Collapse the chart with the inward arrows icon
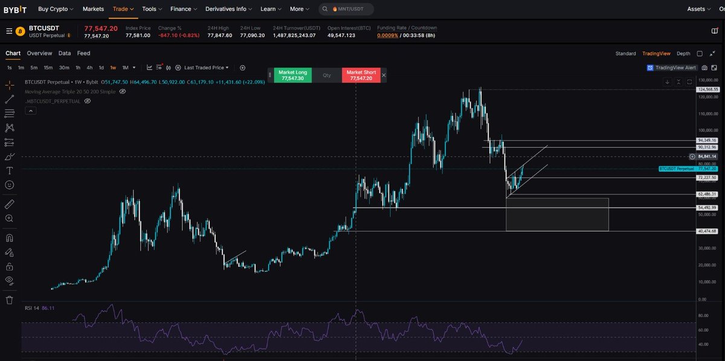 (712, 53)
